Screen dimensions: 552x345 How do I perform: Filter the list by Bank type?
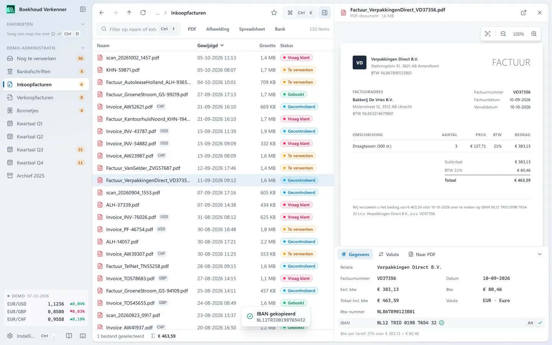tap(280, 29)
